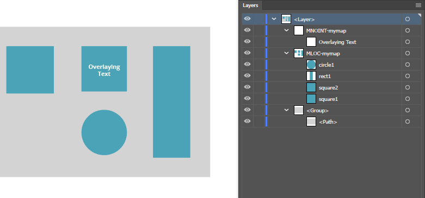This screenshot has width=425, height=198.
Task: Switch to the Layers tab
Action: tap(250, 5)
